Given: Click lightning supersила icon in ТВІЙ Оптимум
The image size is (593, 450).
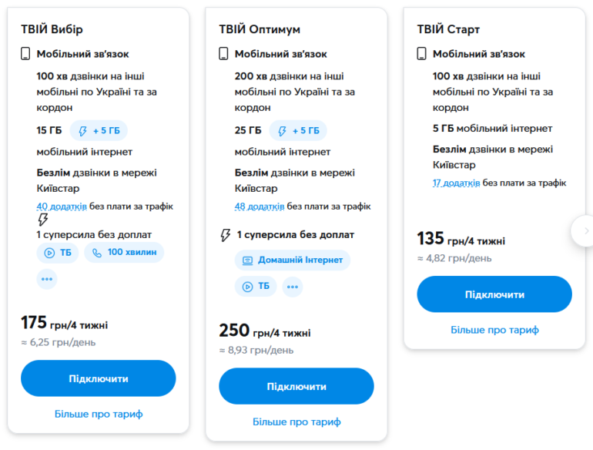Looking at the screenshot, I should coord(225,234).
